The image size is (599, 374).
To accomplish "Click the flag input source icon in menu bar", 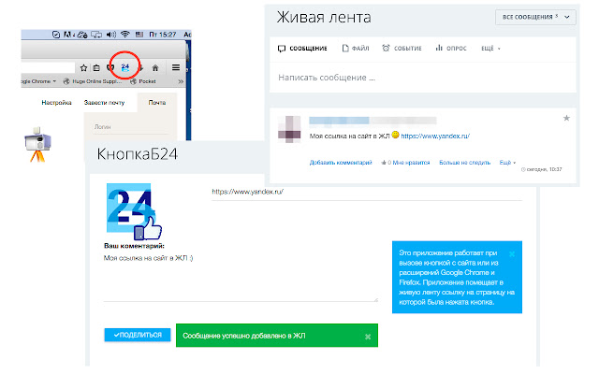I will coord(139,35).
